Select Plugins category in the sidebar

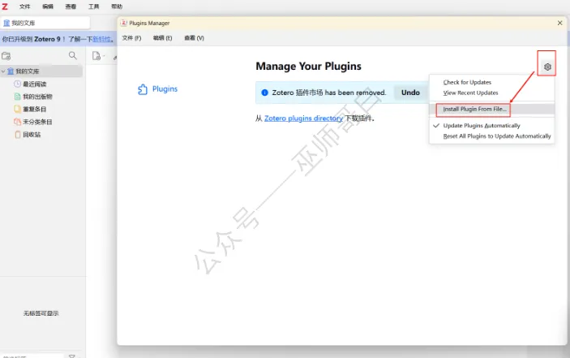point(158,89)
